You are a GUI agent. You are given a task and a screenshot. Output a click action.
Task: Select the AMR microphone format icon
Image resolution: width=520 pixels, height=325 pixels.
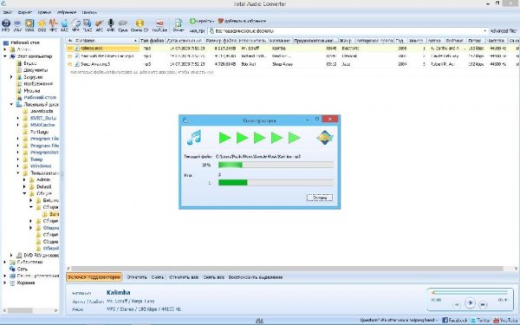111,23
